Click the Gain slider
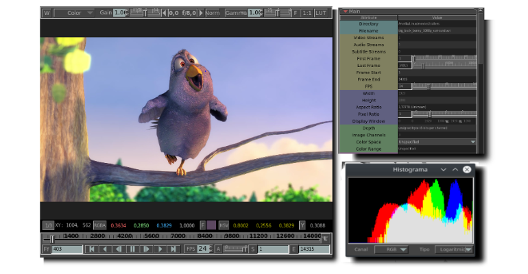 tap(145, 13)
